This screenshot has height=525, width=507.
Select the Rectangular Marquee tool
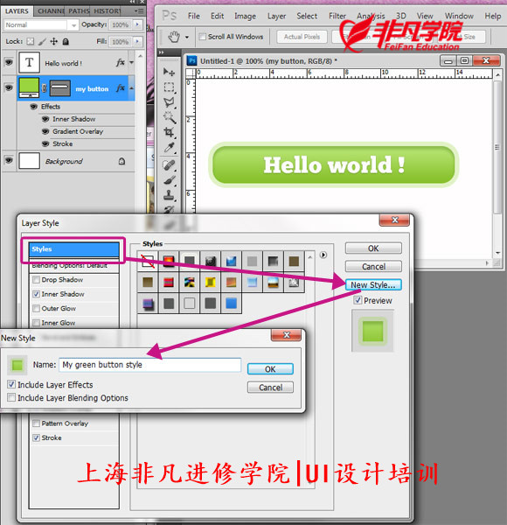(169, 87)
